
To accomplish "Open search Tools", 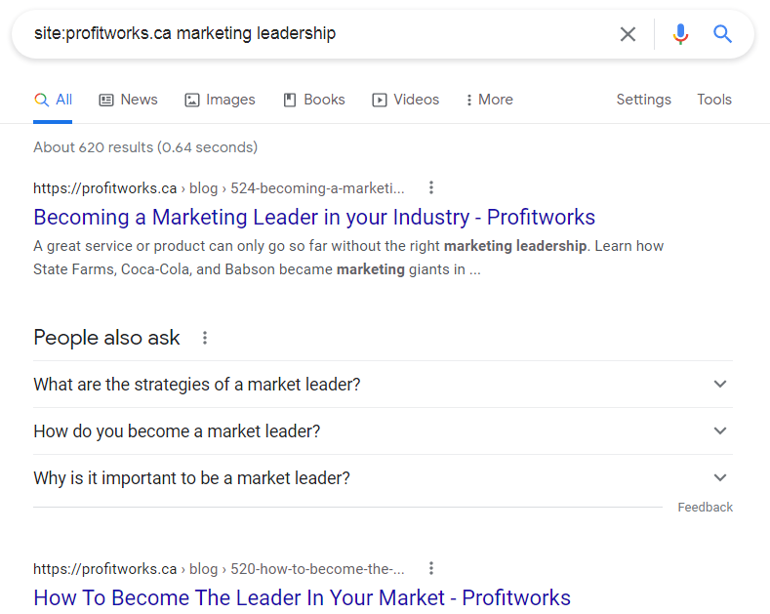I will 714,100.
